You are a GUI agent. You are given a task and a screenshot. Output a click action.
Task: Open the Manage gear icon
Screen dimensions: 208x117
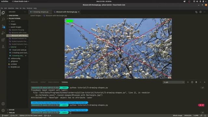[3, 110]
